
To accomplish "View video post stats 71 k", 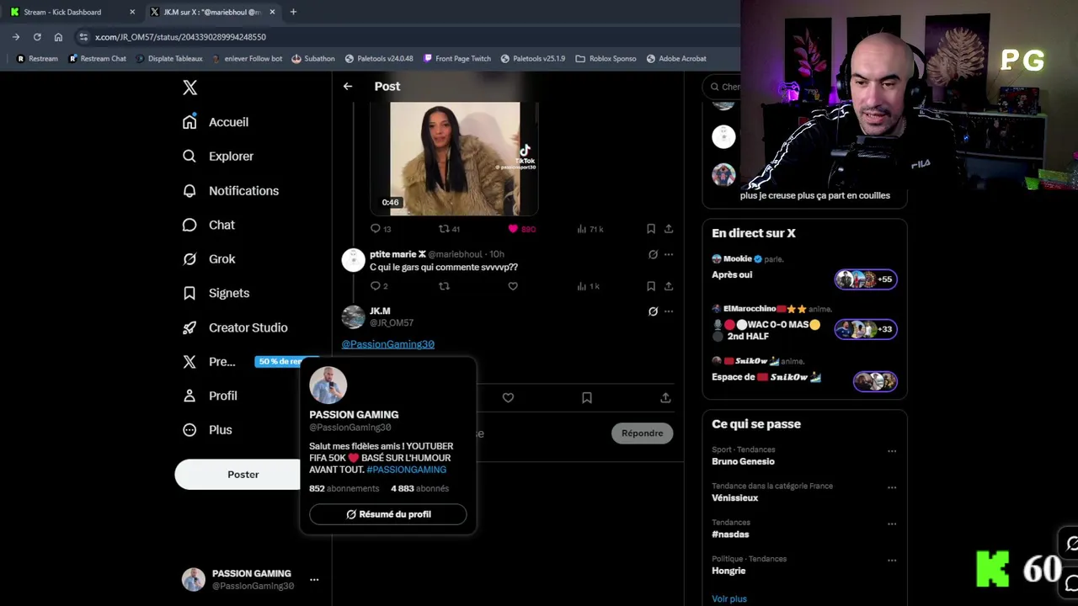I will click(590, 229).
